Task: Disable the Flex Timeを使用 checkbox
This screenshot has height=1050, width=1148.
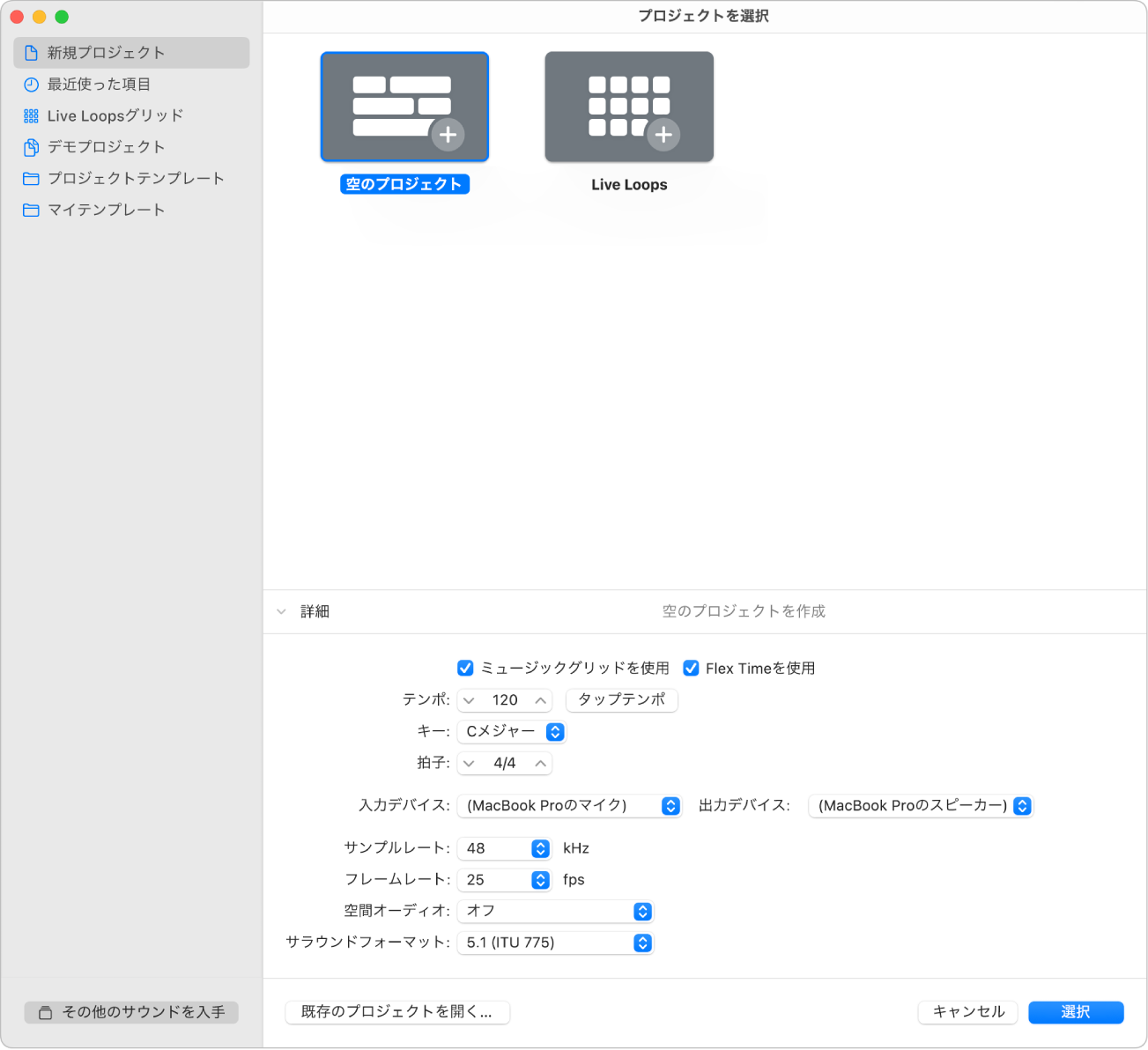Action: (x=691, y=668)
